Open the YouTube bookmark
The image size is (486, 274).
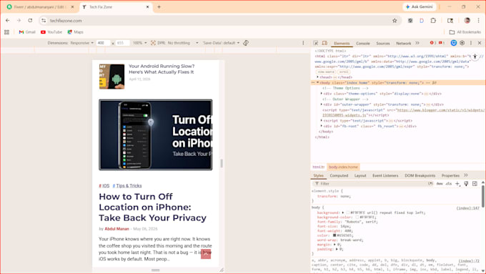click(51, 32)
